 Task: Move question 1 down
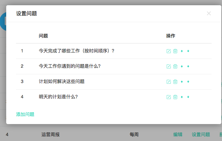click(188, 51)
